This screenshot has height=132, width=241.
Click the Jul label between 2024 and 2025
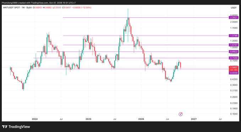coord(61,119)
